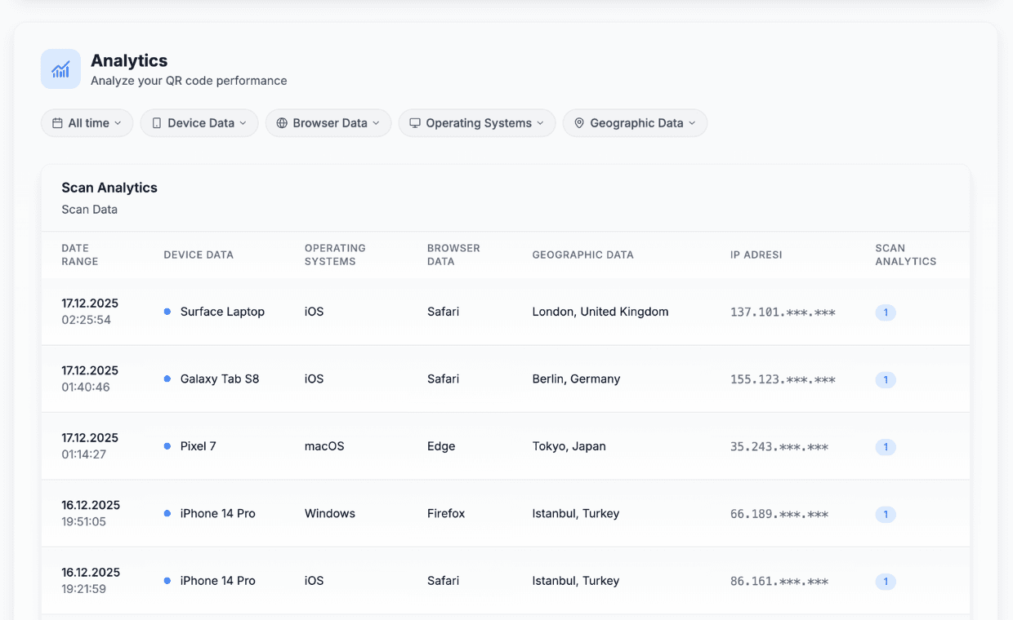Click Istanbul, Turkey in the Firefox row
Image resolution: width=1013 pixels, height=620 pixels.
(576, 513)
